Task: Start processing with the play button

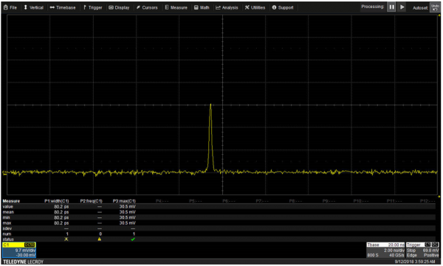Action: (402, 7)
